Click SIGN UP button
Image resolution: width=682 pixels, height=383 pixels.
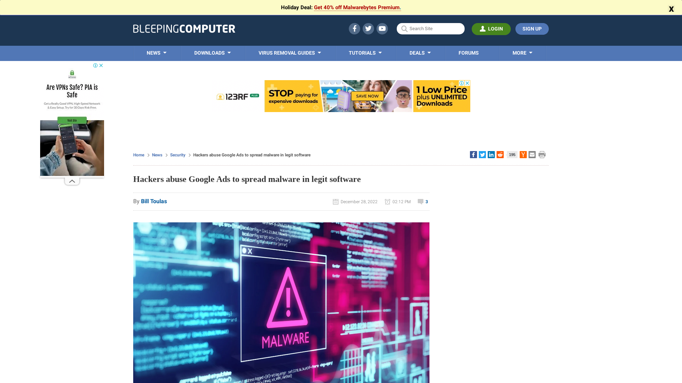[x=532, y=28]
